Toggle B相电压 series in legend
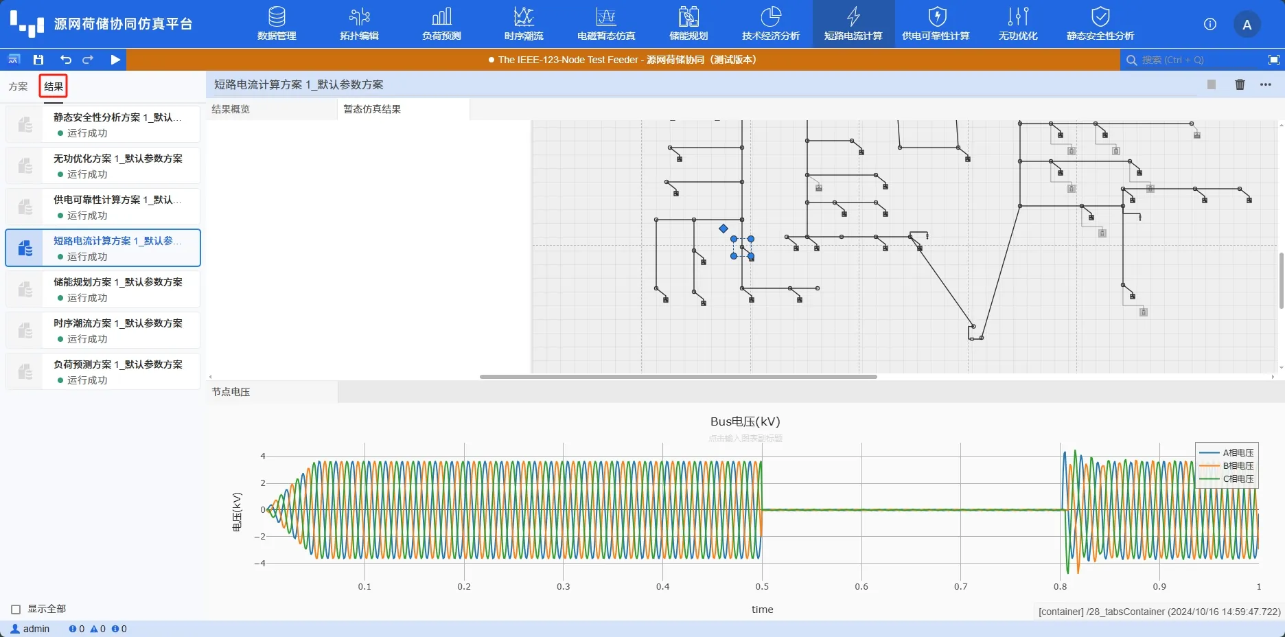 point(1227,465)
